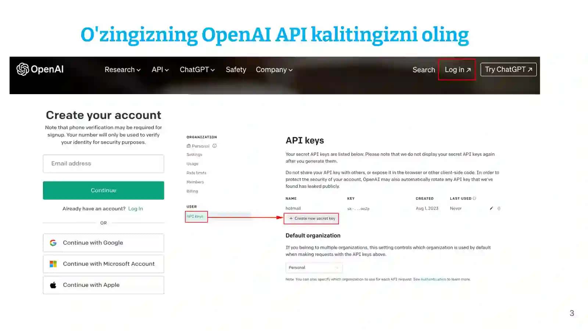
Task: Click the "Default organization" heading
Action: point(313,235)
